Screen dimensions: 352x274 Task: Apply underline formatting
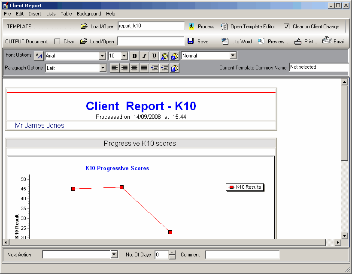tap(154, 56)
